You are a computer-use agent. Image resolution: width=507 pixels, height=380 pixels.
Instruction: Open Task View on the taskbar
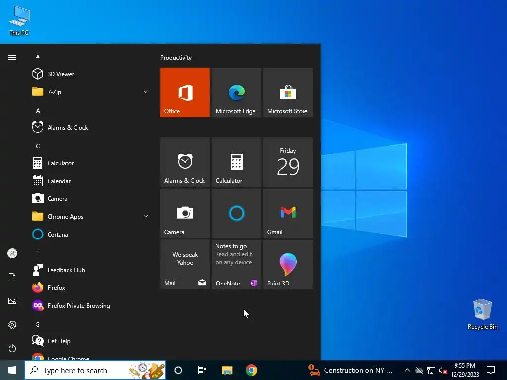pos(202,370)
